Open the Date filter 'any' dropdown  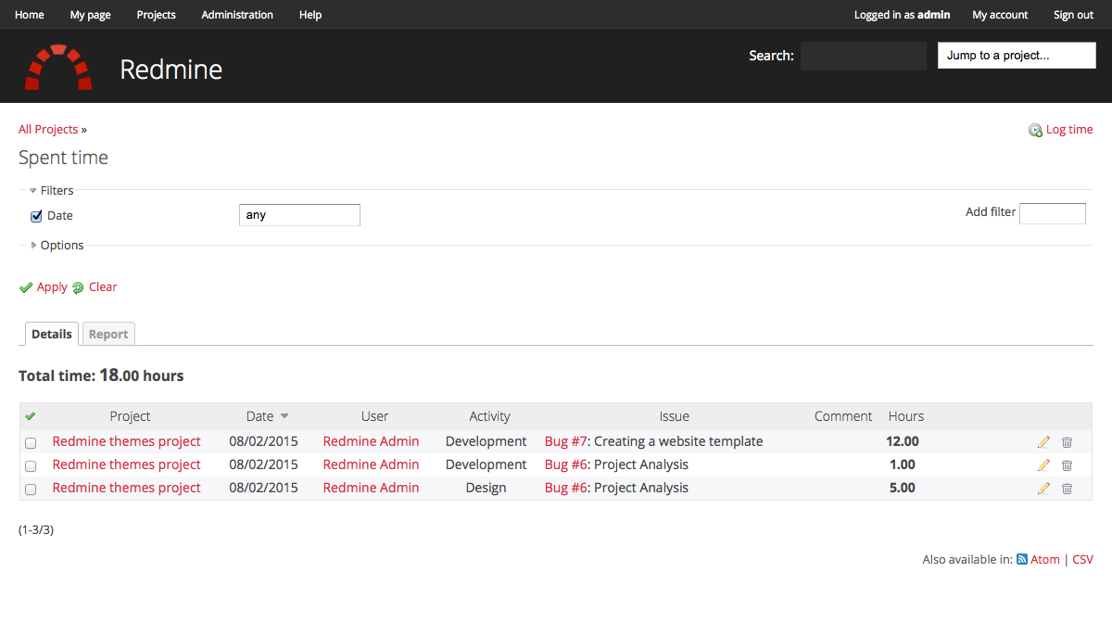[299, 215]
